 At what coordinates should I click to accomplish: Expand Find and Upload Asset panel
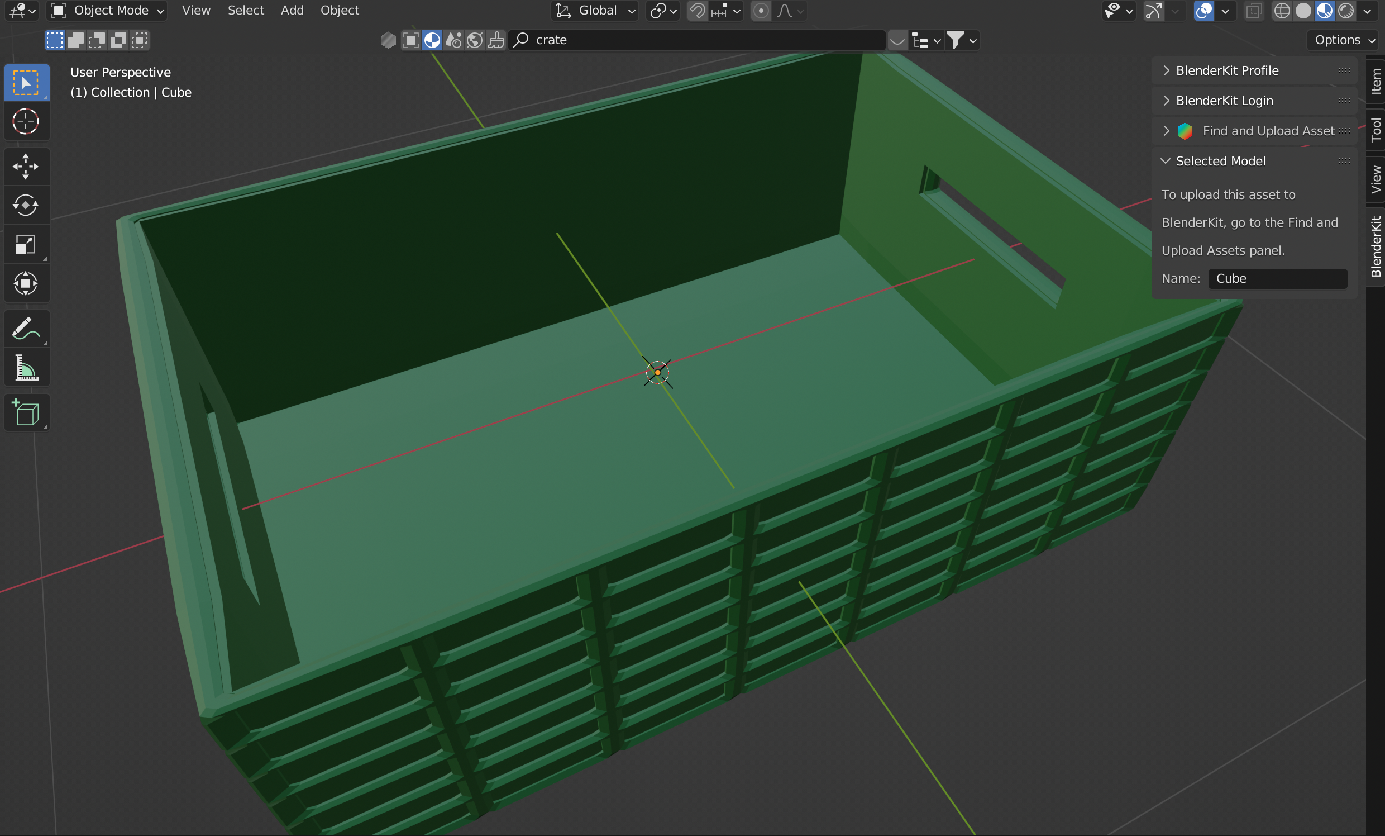point(1254,131)
